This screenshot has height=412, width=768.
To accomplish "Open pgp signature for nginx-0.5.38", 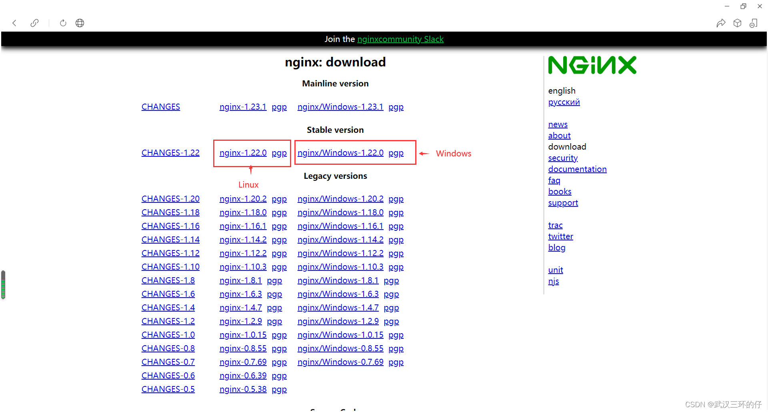I will pyautogui.click(x=279, y=390).
